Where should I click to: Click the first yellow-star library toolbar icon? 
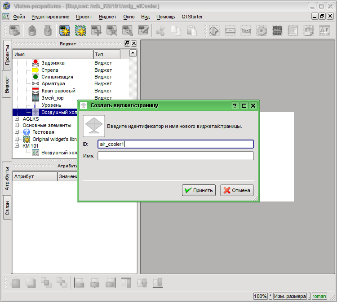[65, 31]
